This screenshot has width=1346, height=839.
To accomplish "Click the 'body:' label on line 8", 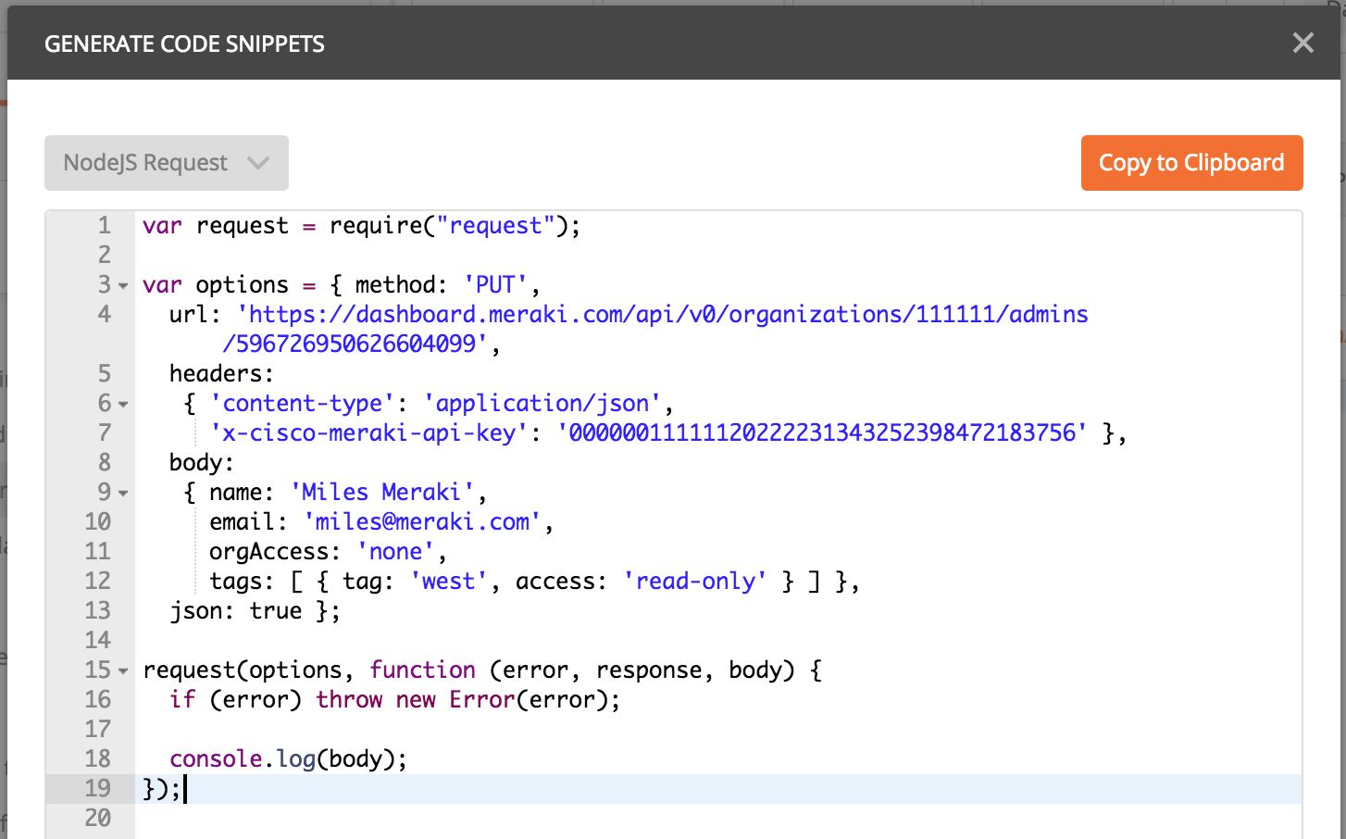I will 202,462.
